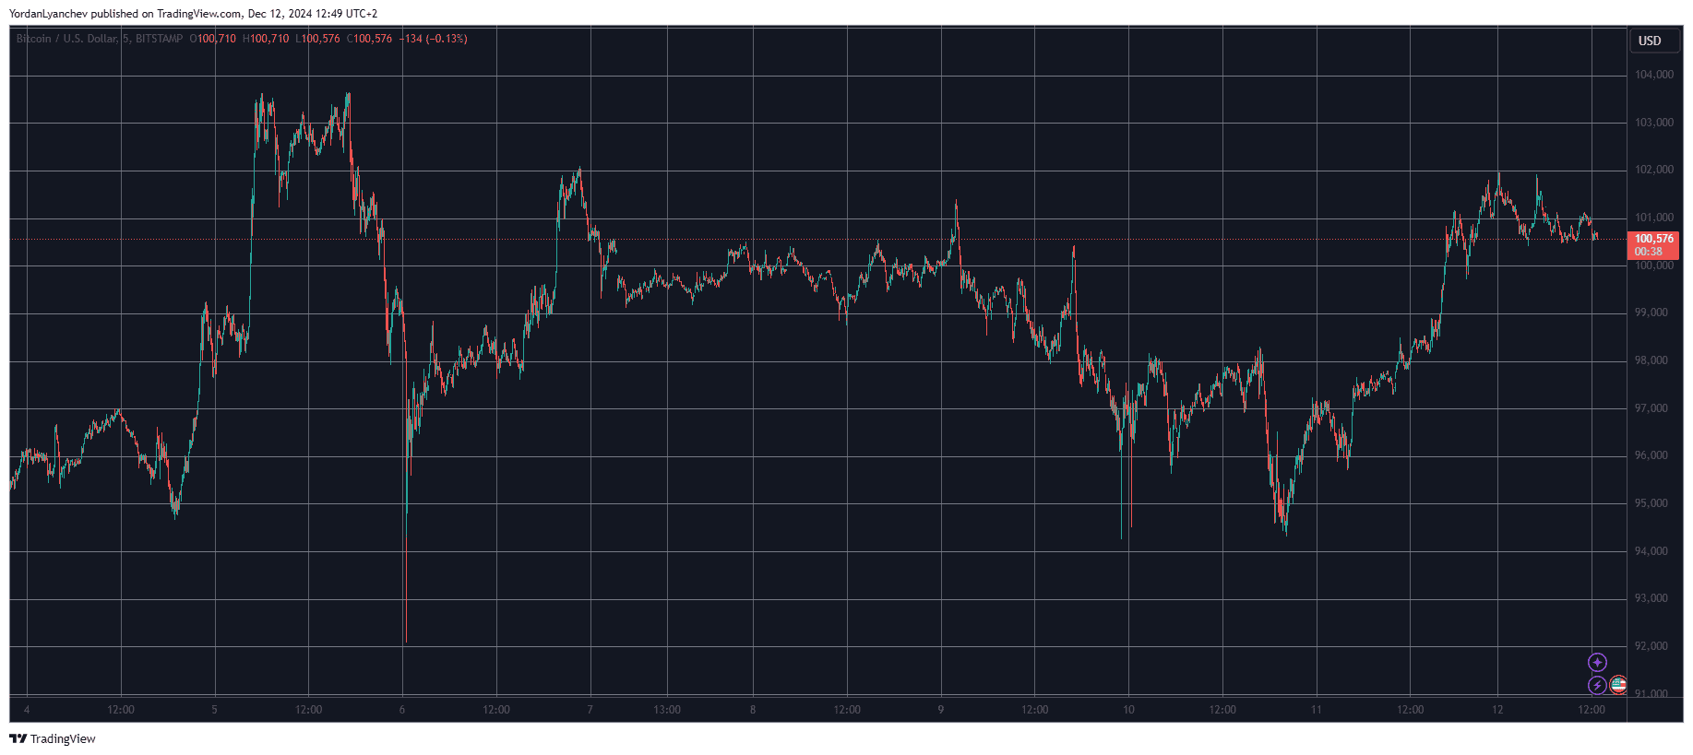Viewport: 1693px width, 755px height.
Task: Click the date label 4 on time axis
Action: point(27,710)
